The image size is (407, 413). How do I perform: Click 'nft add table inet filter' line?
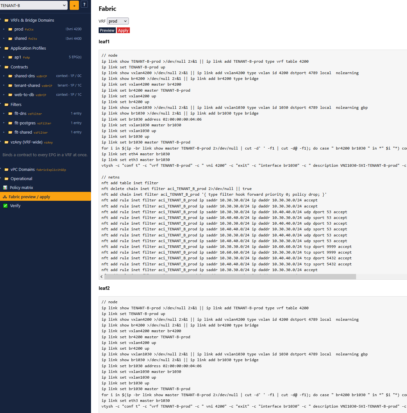130,183
